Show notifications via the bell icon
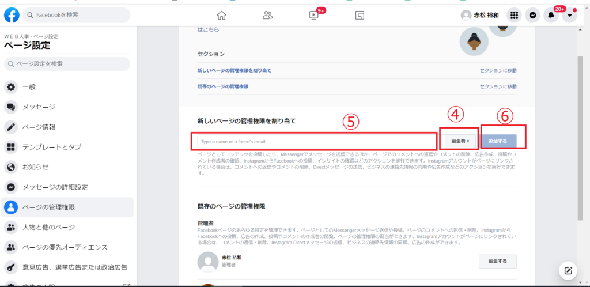Screen dimensions: 590x287 pos(551,16)
